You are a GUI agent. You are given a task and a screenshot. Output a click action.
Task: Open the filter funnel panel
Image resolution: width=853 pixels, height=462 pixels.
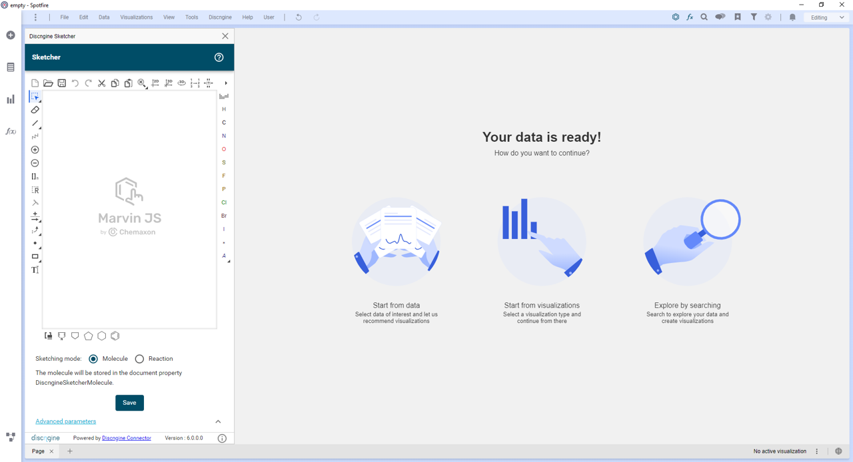(754, 17)
